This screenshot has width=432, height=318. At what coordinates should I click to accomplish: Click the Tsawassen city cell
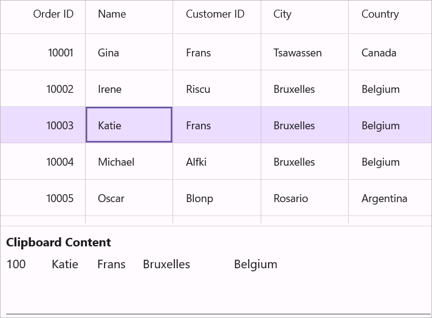point(298,53)
